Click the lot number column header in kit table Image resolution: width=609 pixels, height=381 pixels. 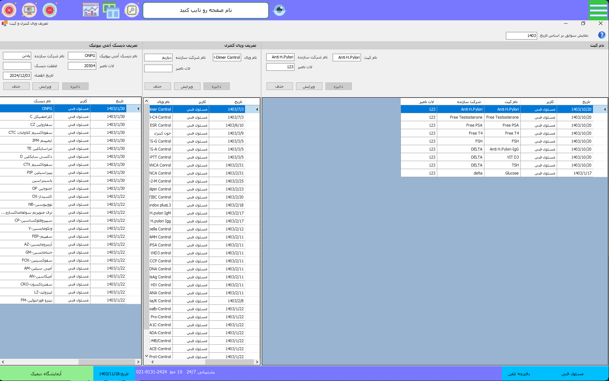[419, 102]
